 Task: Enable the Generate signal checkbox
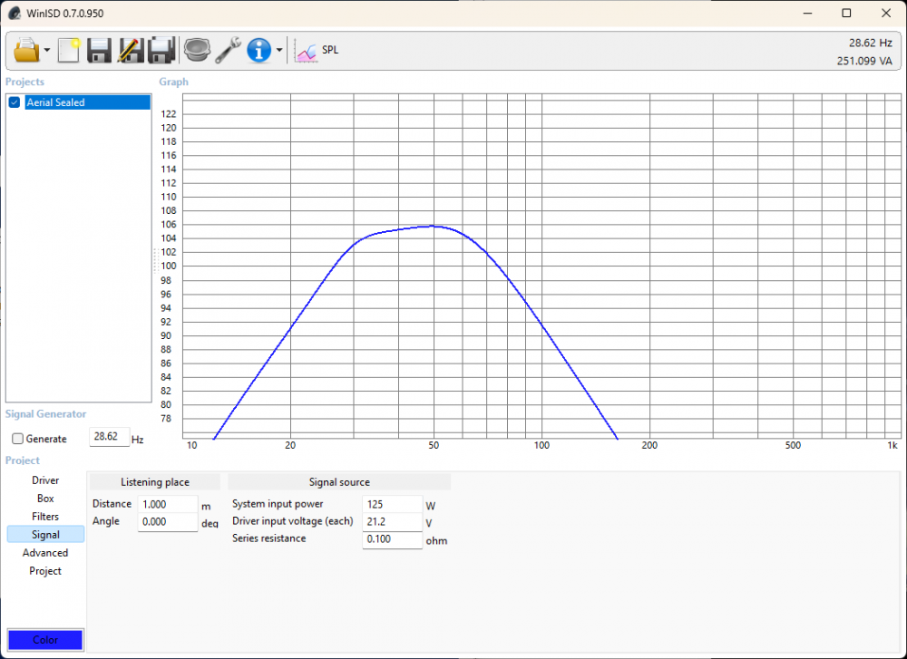18,439
